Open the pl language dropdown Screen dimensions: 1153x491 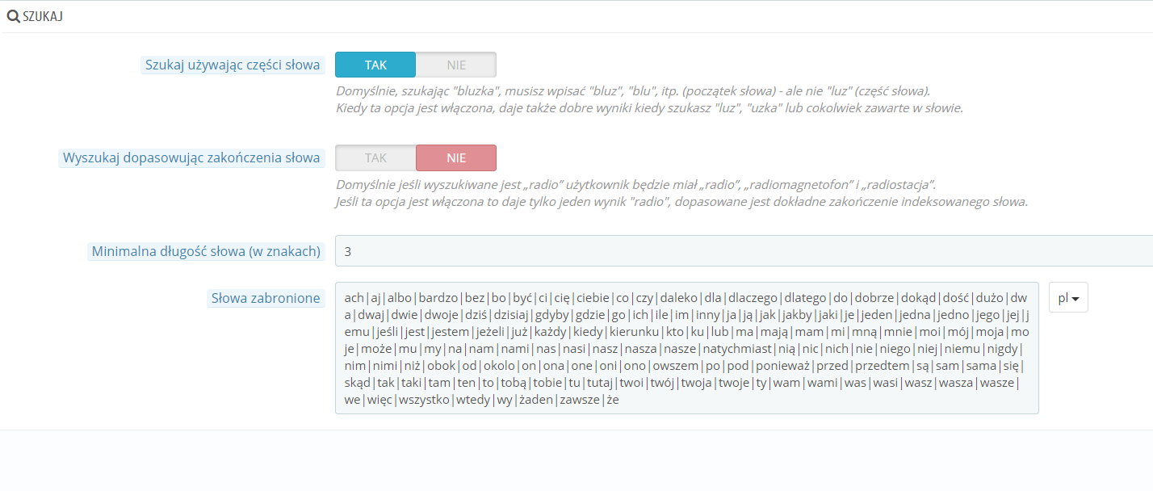click(x=1068, y=298)
